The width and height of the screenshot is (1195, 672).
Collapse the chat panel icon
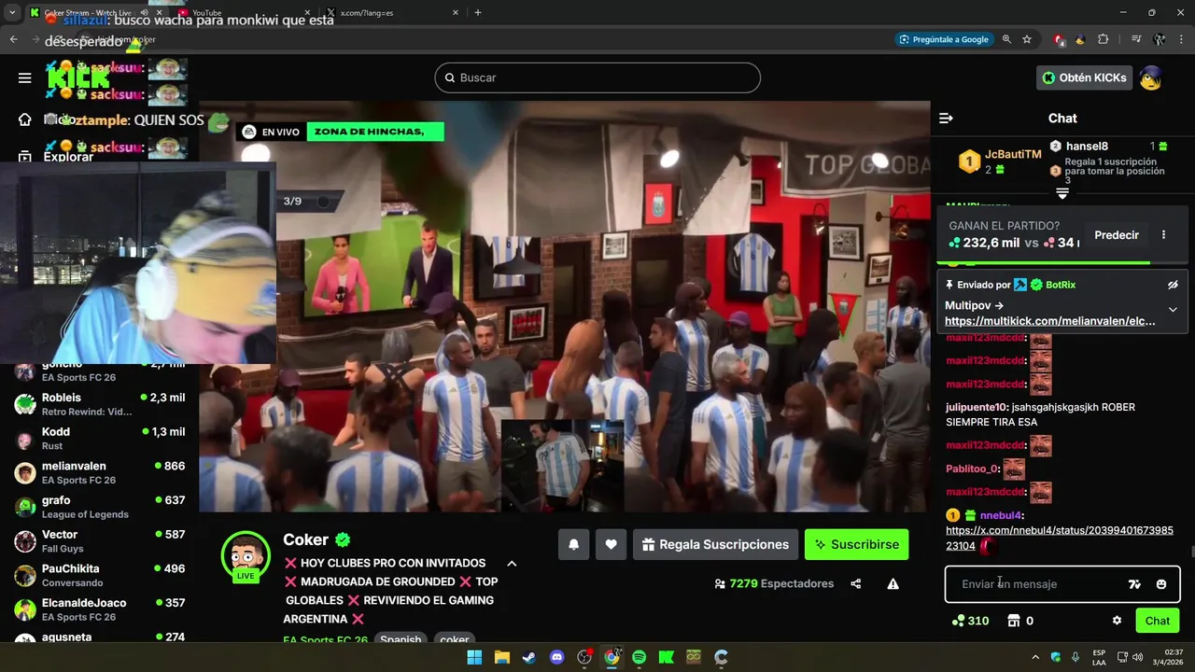[x=946, y=119]
